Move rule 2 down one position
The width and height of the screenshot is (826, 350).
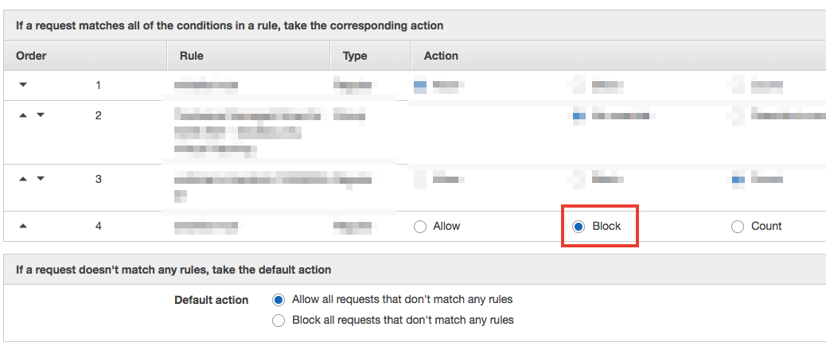click(x=41, y=115)
